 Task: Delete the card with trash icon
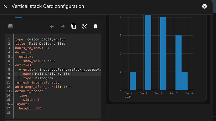95,26
